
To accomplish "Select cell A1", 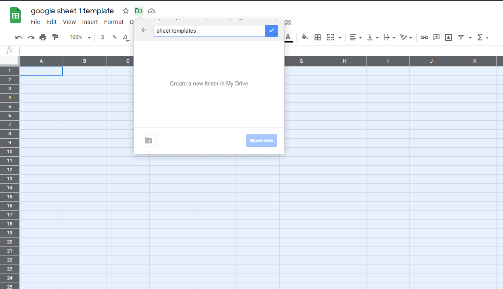I will pyautogui.click(x=41, y=71).
